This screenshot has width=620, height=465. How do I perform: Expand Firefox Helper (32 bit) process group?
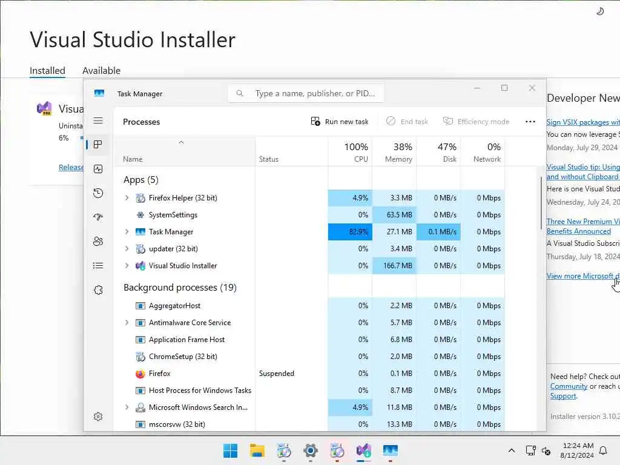coord(127,198)
